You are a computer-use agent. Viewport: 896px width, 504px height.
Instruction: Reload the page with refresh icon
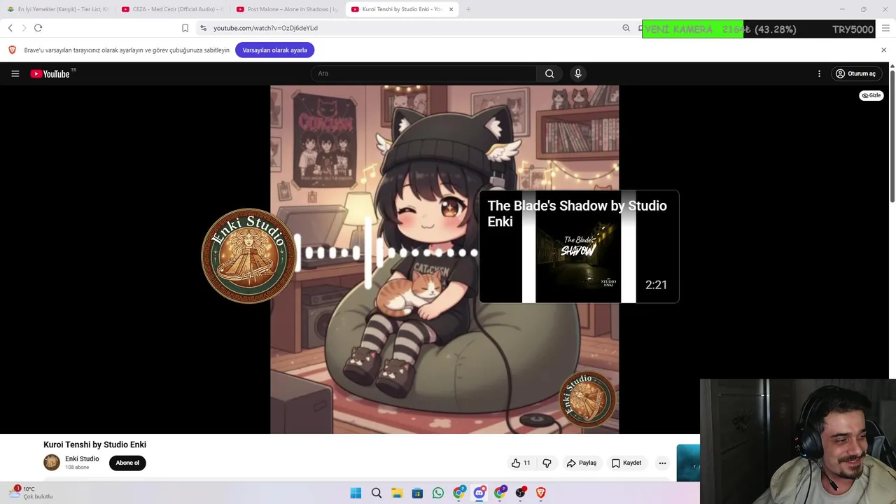[38, 28]
